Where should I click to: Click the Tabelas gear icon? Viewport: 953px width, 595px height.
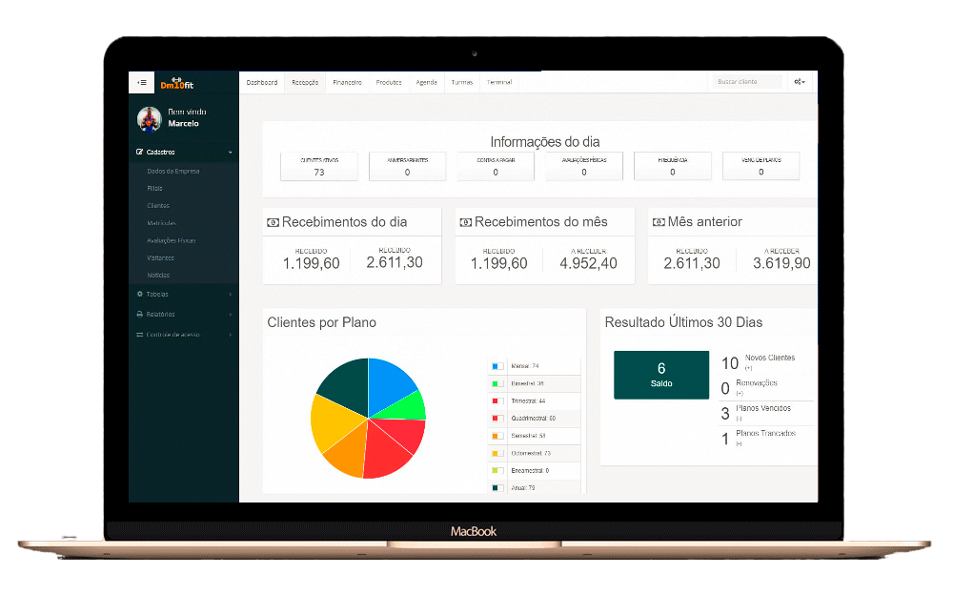pos(140,295)
